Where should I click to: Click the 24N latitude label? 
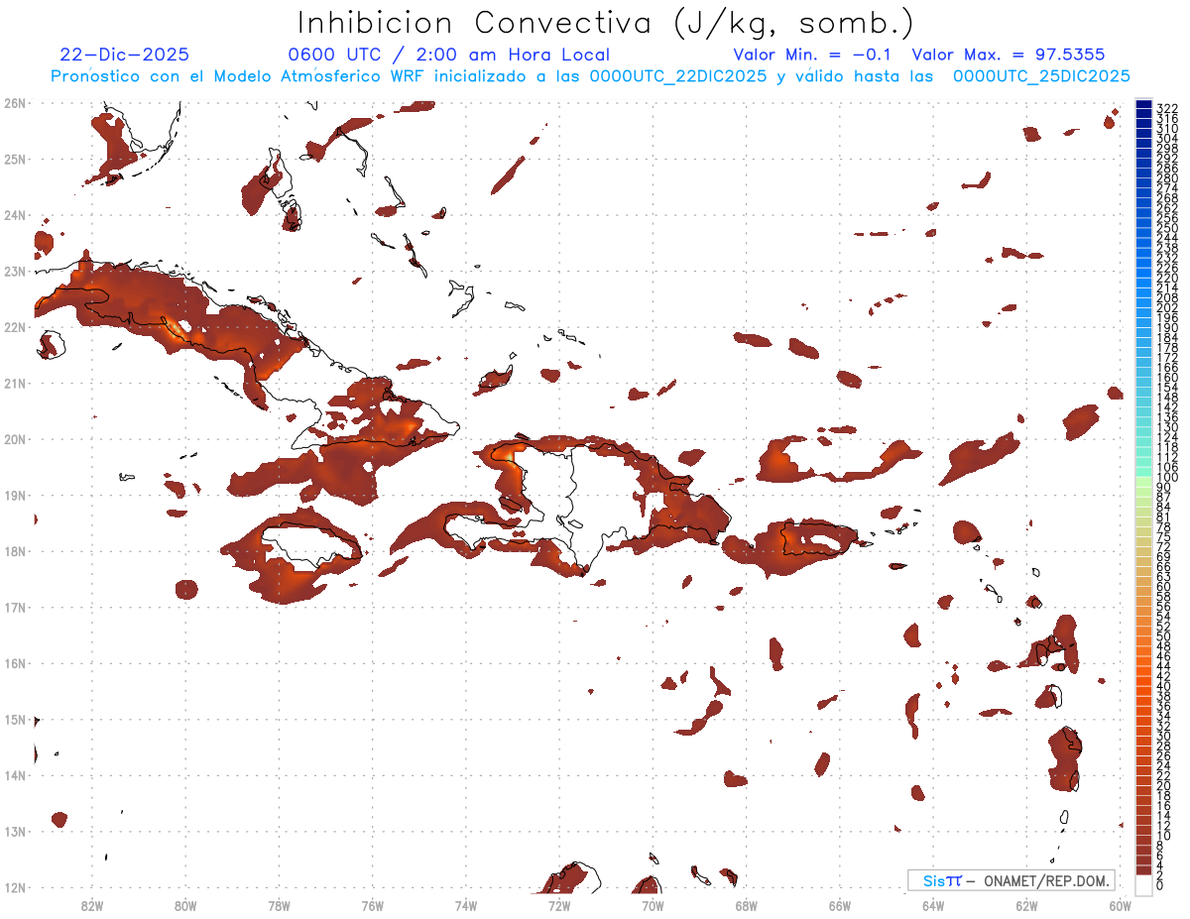(14, 214)
